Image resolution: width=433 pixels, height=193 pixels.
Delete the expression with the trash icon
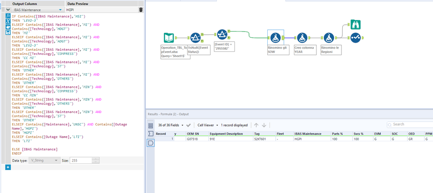(x=141, y=9)
